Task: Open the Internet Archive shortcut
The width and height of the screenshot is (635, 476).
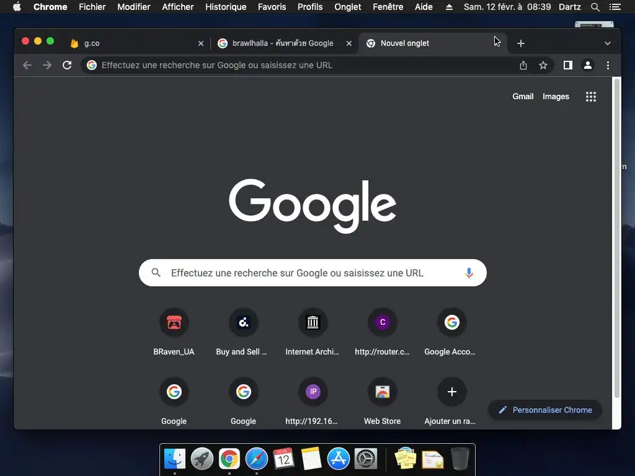Action: point(313,332)
